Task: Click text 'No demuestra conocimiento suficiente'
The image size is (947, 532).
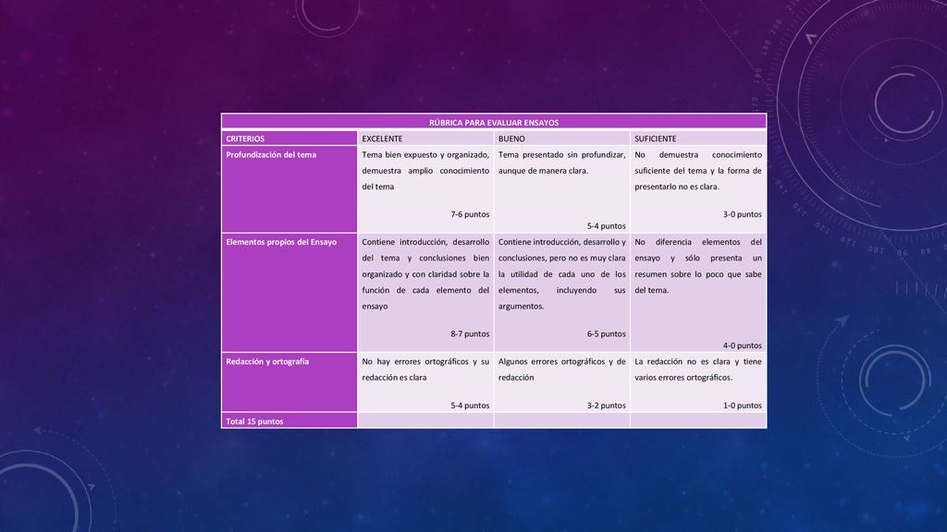Action: (x=698, y=163)
